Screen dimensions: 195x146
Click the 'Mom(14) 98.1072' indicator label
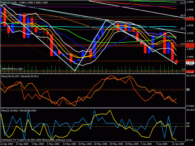[x=10, y=76]
